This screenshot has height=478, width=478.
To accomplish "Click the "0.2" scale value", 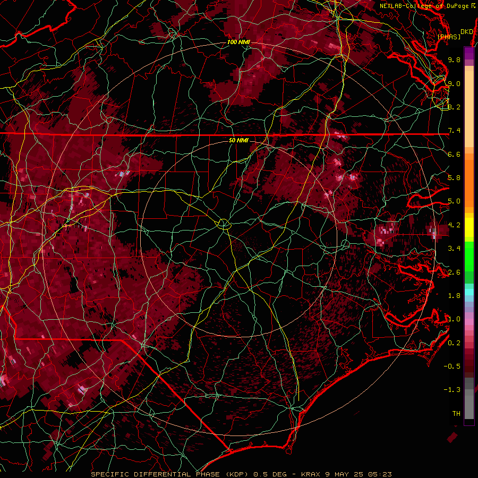I will [x=454, y=343].
